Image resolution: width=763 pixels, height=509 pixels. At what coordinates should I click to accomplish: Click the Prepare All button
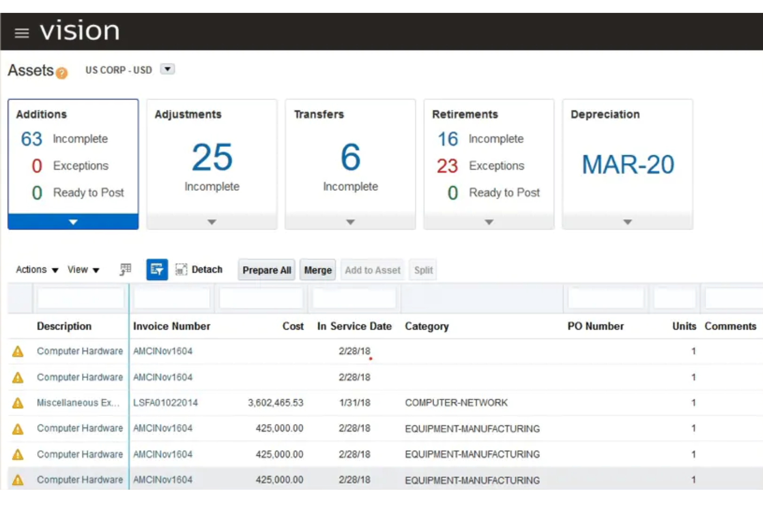pos(266,270)
